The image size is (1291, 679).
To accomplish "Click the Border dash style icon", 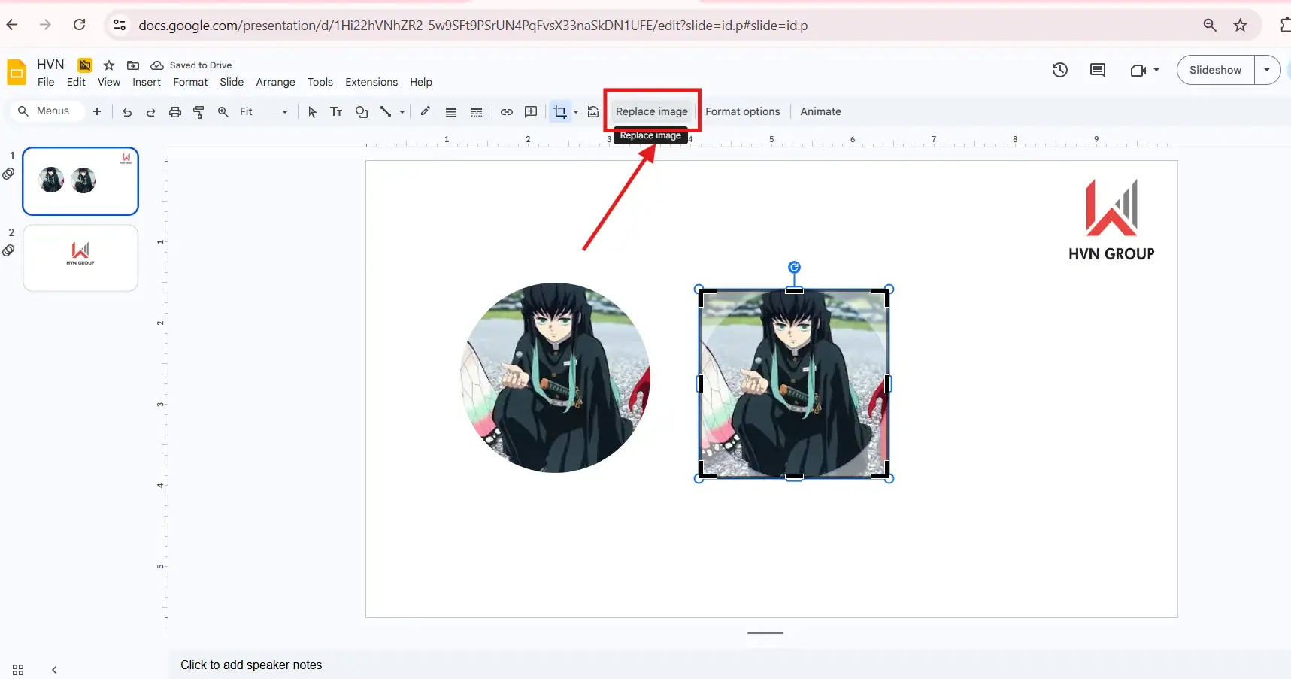I will (477, 112).
